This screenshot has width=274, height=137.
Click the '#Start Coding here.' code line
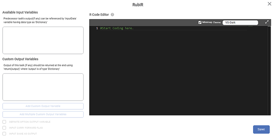click(x=117, y=28)
